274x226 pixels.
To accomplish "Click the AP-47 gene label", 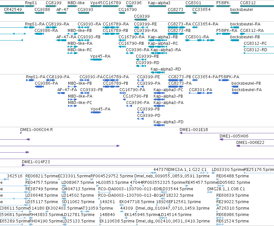I will 62,9.
